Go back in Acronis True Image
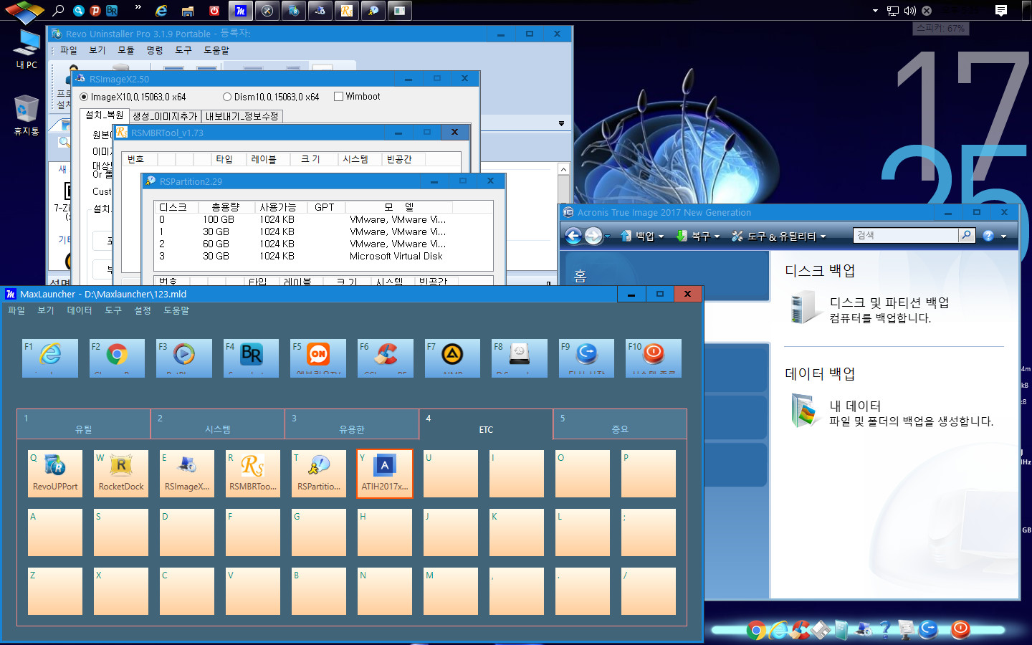This screenshot has height=645, width=1032. tap(573, 236)
